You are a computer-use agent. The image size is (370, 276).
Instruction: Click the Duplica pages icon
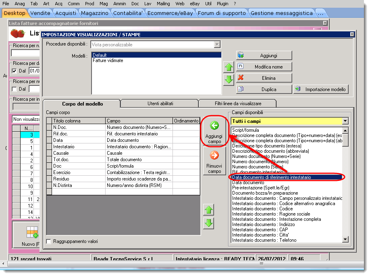coord(241,89)
